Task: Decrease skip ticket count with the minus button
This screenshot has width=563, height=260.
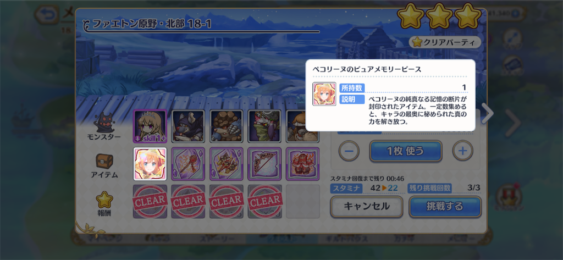Action: tap(349, 151)
